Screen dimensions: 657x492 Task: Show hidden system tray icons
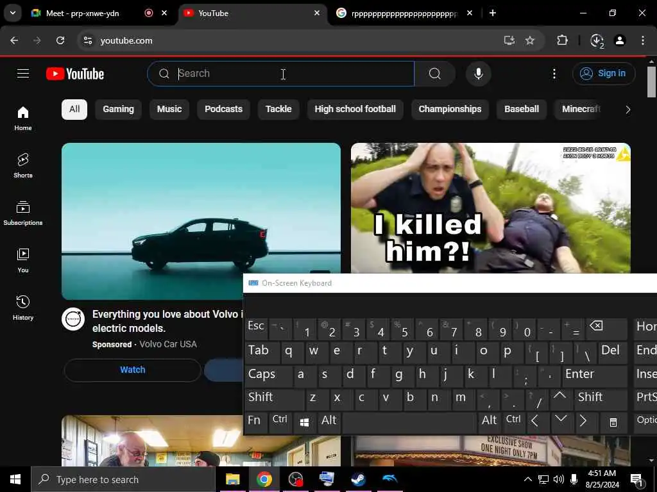[528, 479]
